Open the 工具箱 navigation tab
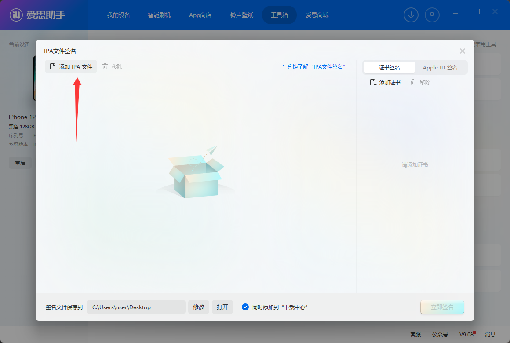The width and height of the screenshot is (510, 343). 279,15
